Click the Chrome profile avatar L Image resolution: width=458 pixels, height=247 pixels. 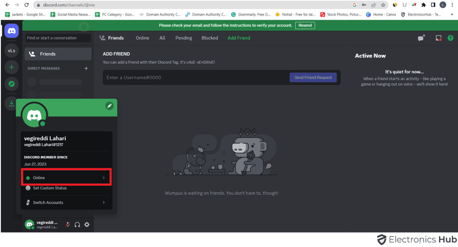point(443,4)
